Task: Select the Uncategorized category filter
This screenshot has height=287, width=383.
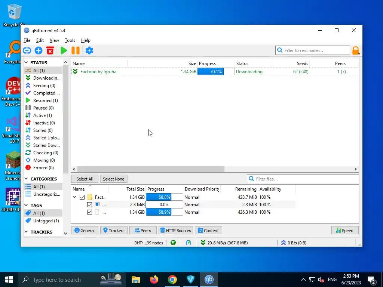Action: (43, 194)
